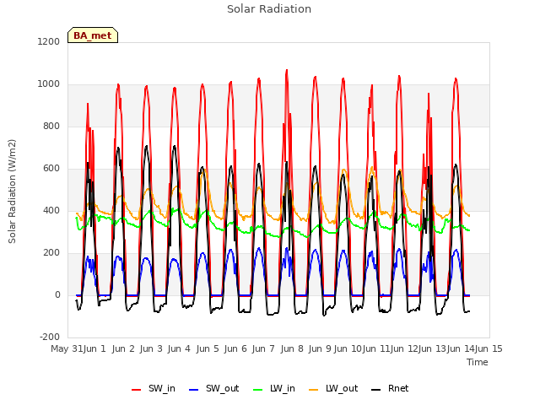The height and width of the screenshot is (405, 540).
Task: Click the tallest SW_in peak on Jun 8
Action: 287,71
